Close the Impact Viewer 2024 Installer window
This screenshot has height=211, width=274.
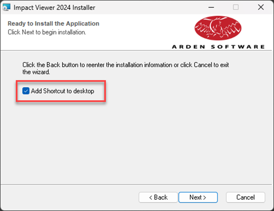[x=261, y=7]
